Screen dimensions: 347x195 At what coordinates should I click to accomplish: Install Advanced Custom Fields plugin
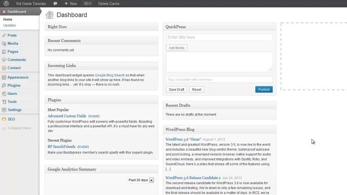point(94,116)
